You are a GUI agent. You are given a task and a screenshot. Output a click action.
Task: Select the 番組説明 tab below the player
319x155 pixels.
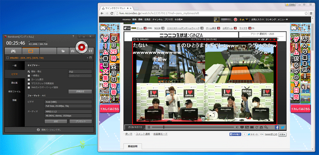coord(133,146)
